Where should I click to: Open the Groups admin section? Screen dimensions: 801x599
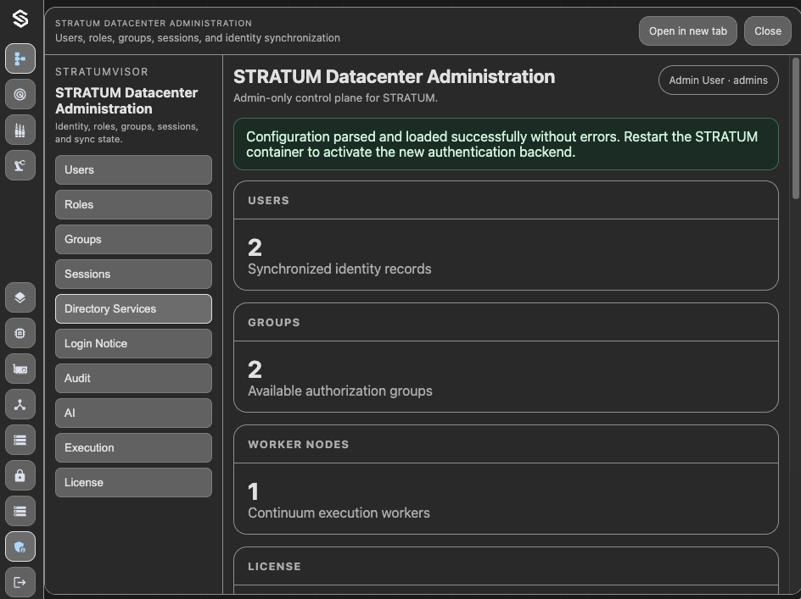pos(133,239)
